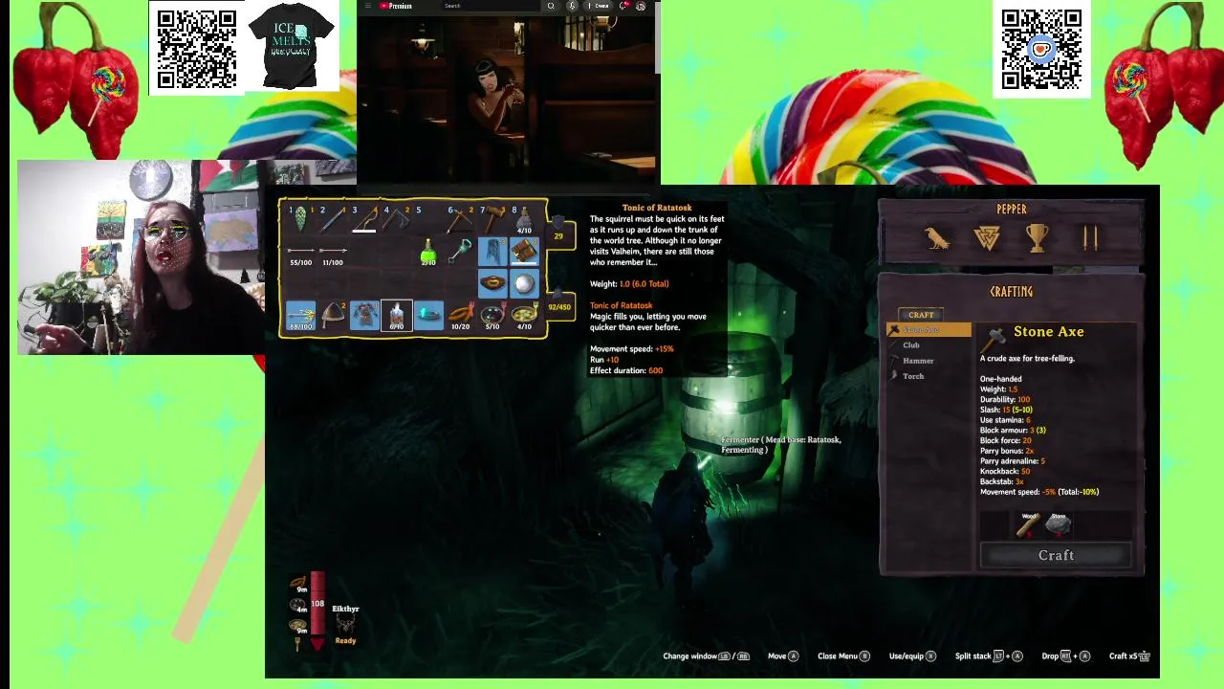Click the QR code near the right peppers
The width and height of the screenshot is (1224, 689).
pyautogui.click(x=1041, y=50)
